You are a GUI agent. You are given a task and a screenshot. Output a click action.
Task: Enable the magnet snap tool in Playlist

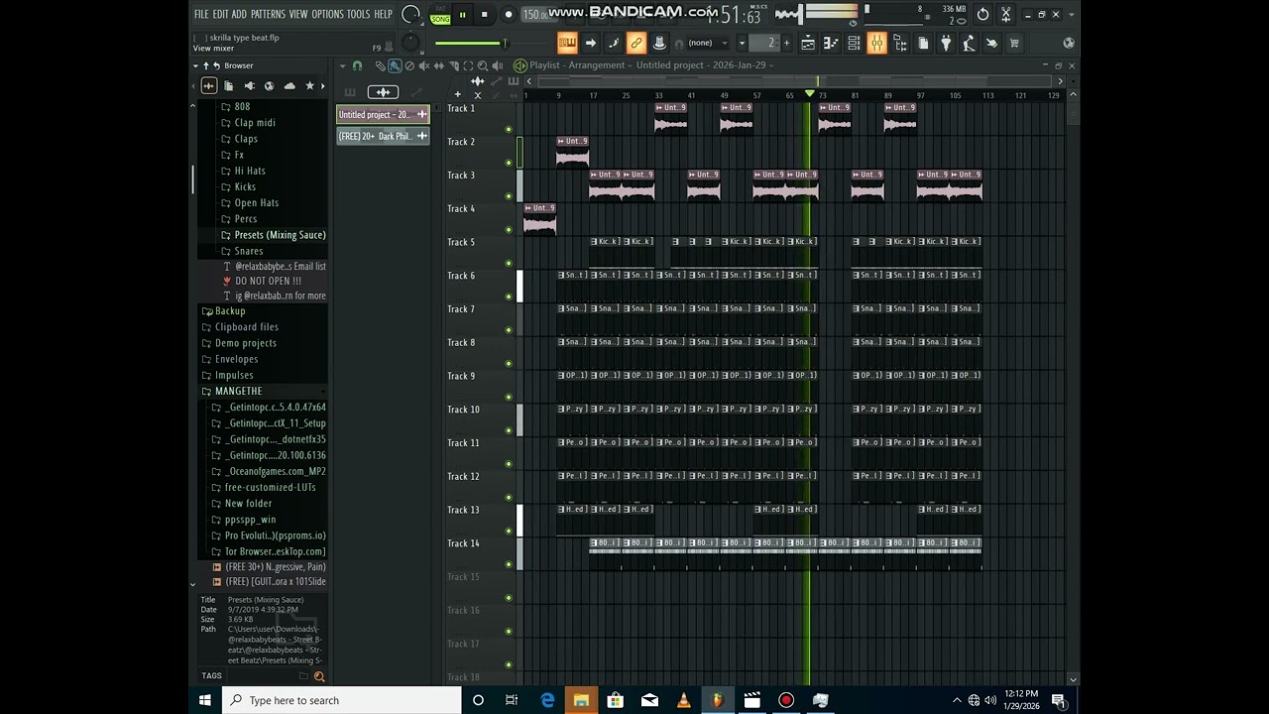357,65
